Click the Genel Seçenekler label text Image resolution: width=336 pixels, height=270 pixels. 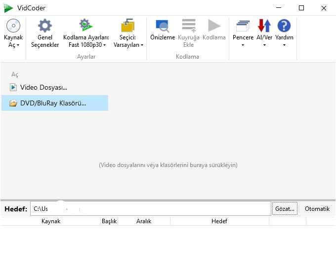tap(45, 41)
